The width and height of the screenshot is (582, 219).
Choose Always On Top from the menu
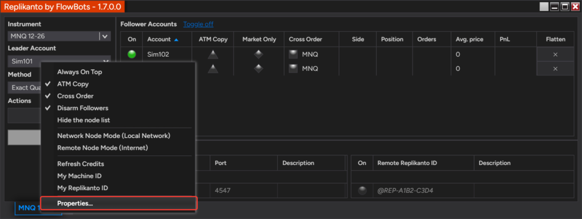pos(118,72)
